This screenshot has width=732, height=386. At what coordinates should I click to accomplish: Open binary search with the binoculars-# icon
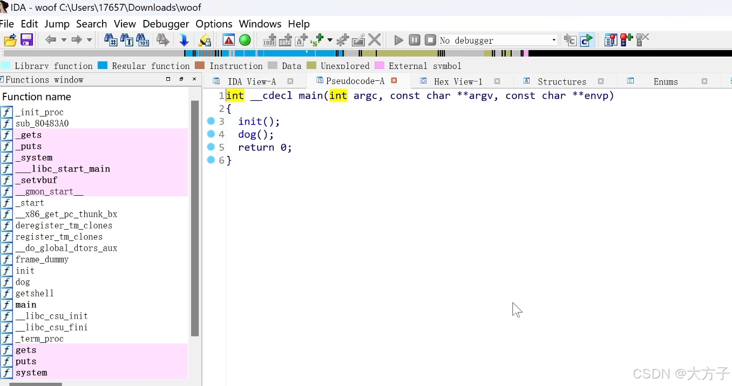click(x=111, y=40)
